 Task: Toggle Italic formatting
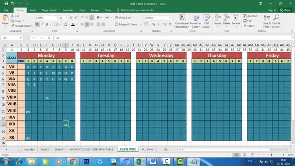[x=42, y=24]
